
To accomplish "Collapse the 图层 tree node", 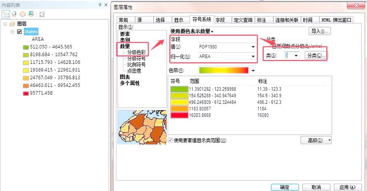I will click(x=5, y=23).
